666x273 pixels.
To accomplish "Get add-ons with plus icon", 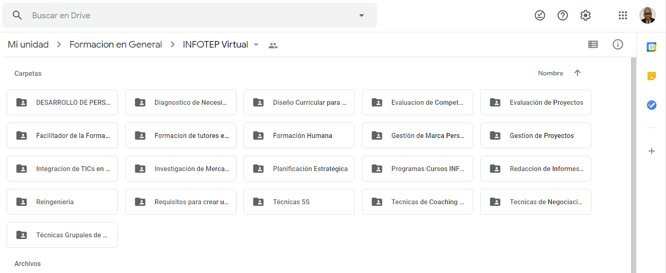I will pos(651,151).
